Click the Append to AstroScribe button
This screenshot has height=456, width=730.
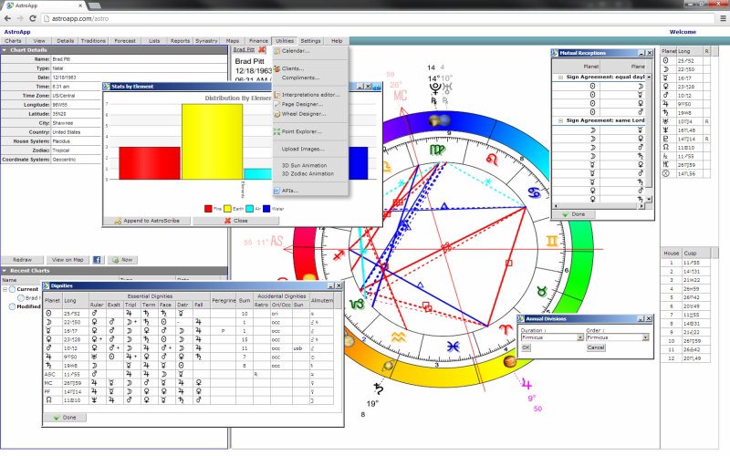(148, 221)
